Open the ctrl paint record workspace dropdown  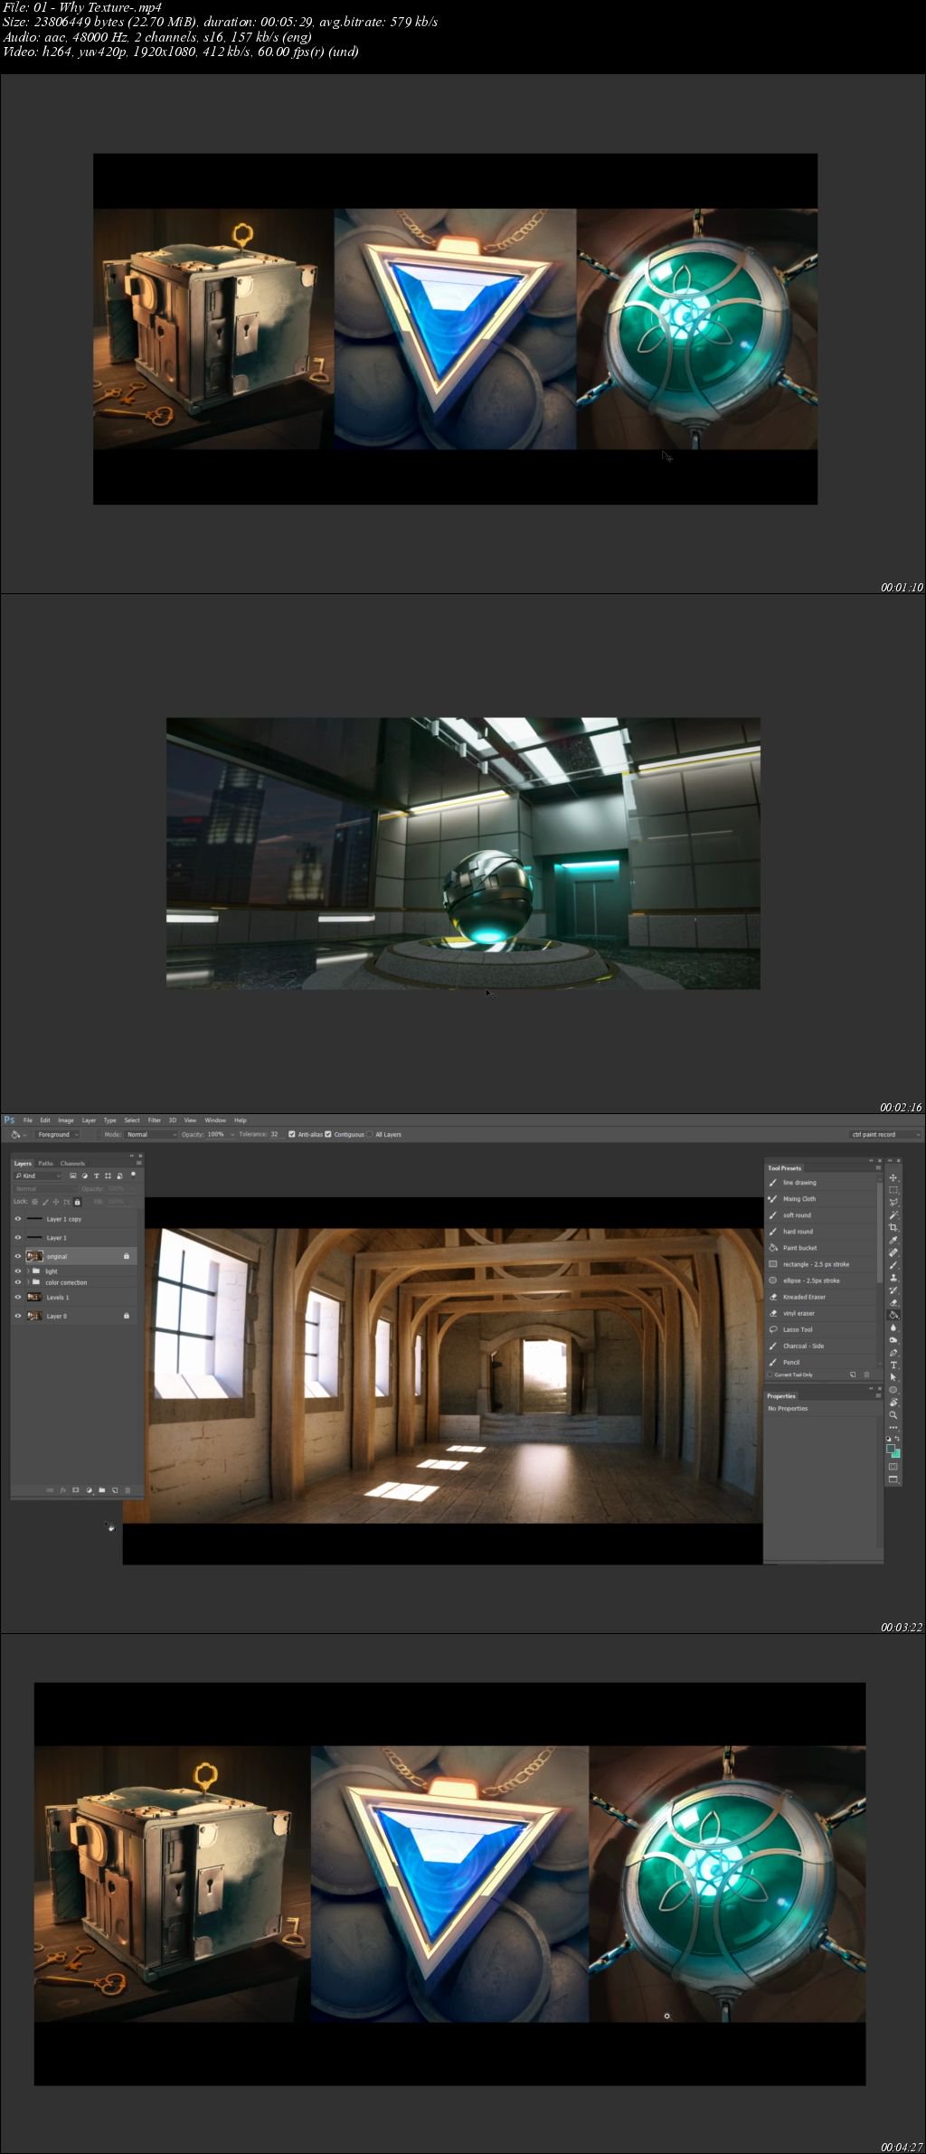pyautogui.click(x=885, y=1134)
